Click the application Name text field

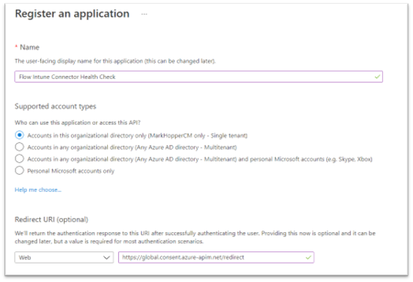click(191, 77)
